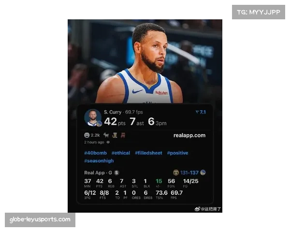Viewport: 290px width, 232px height.
Task: Click the chef reaction emoji
Action: (x=115, y=135)
